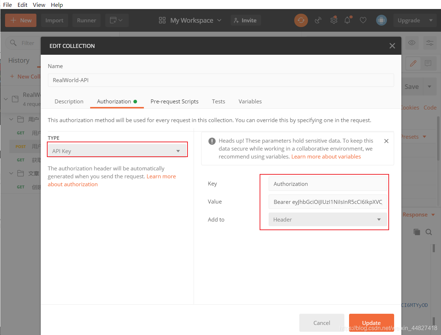Select the History sidebar tab
441x335 pixels.
click(x=19, y=61)
